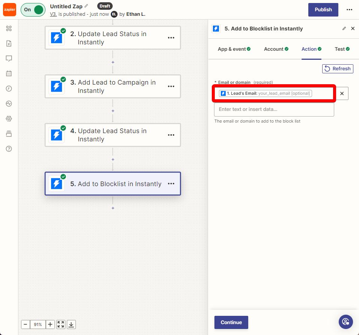Open the settings gear sidebar icon
The width and height of the screenshot is (359, 335).
click(x=9, y=118)
